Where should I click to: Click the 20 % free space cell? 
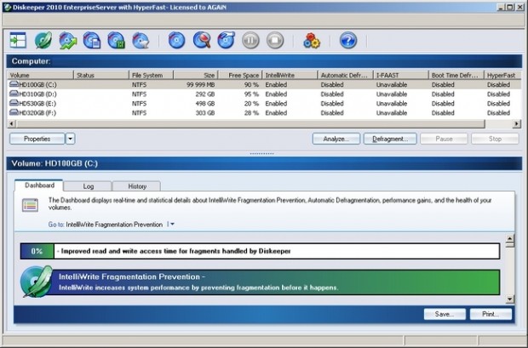pos(251,103)
